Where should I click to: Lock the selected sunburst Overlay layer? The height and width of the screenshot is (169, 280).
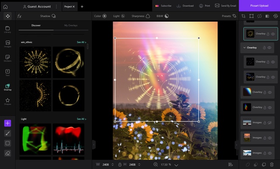[268, 34]
